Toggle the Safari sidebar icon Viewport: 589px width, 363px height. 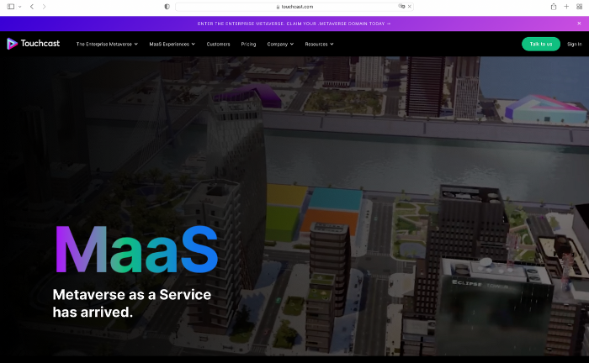(x=11, y=7)
